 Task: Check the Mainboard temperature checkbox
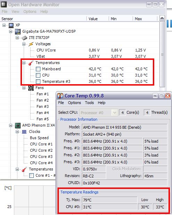[x=38, y=69]
